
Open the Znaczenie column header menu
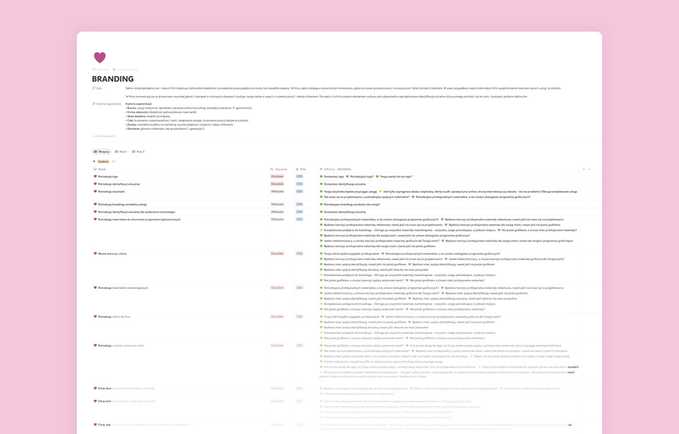click(x=279, y=169)
